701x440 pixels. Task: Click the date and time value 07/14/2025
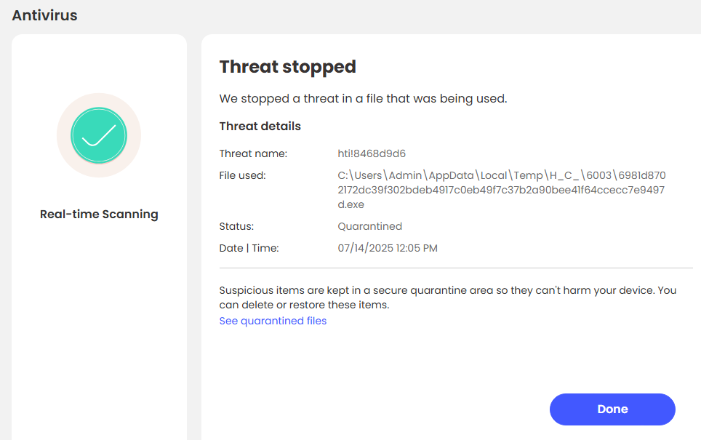(388, 248)
